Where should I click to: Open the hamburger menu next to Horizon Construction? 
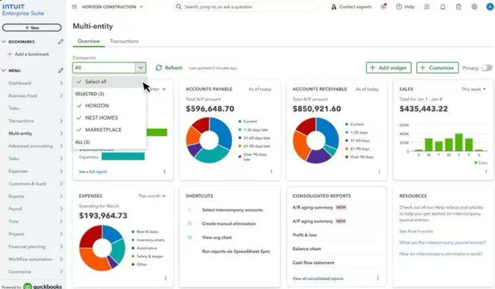[74, 7]
